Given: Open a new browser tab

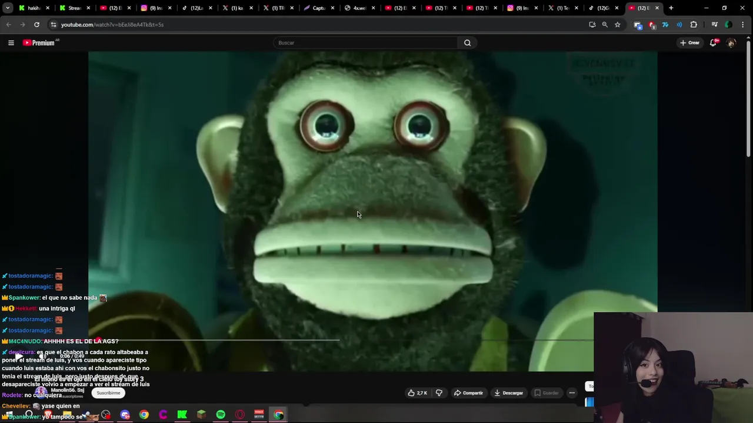Looking at the screenshot, I should point(671,8).
